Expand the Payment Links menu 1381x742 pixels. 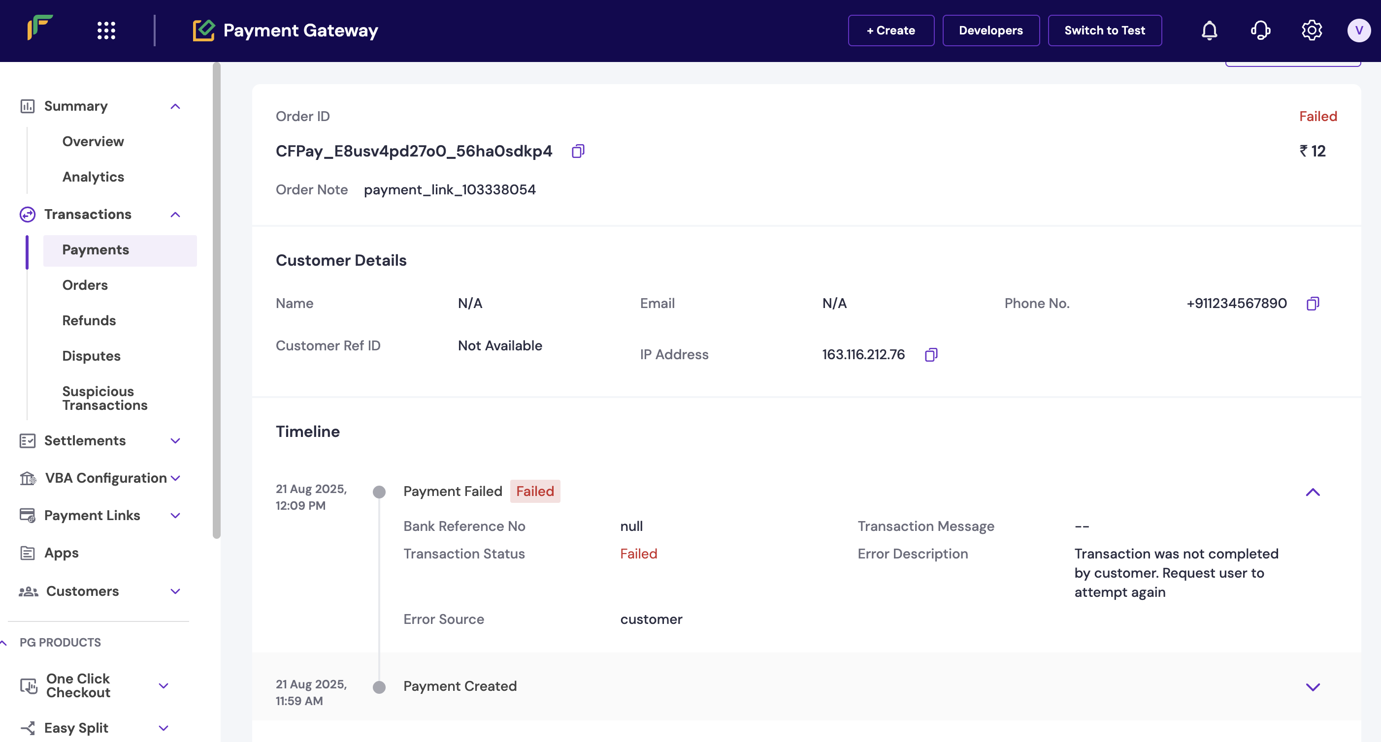[x=175, y=515]
